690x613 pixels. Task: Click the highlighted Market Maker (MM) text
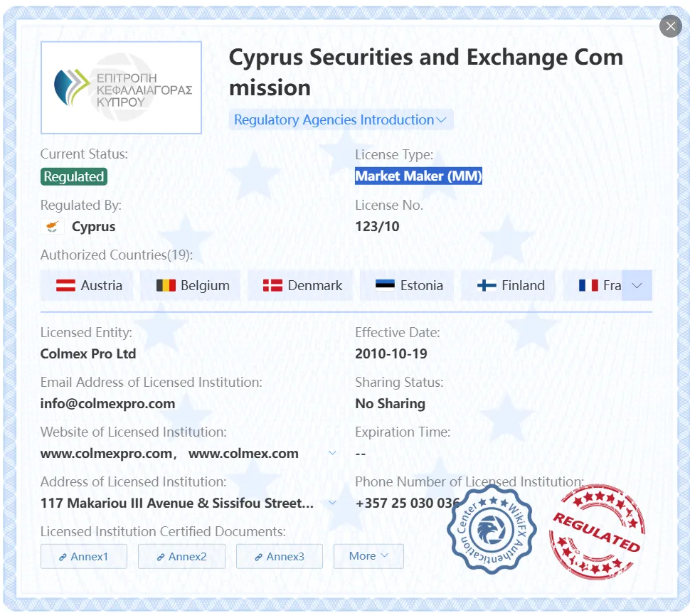click(x=418, y=176)
